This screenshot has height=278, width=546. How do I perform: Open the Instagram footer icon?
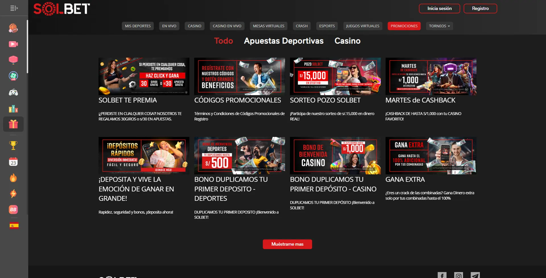point(458,275)
